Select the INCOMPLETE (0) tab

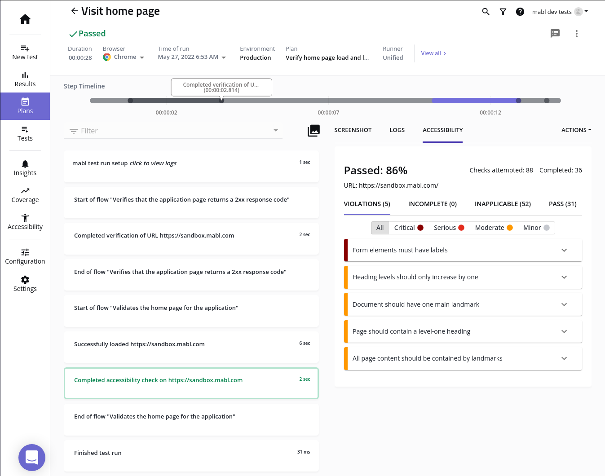[433, 204]
